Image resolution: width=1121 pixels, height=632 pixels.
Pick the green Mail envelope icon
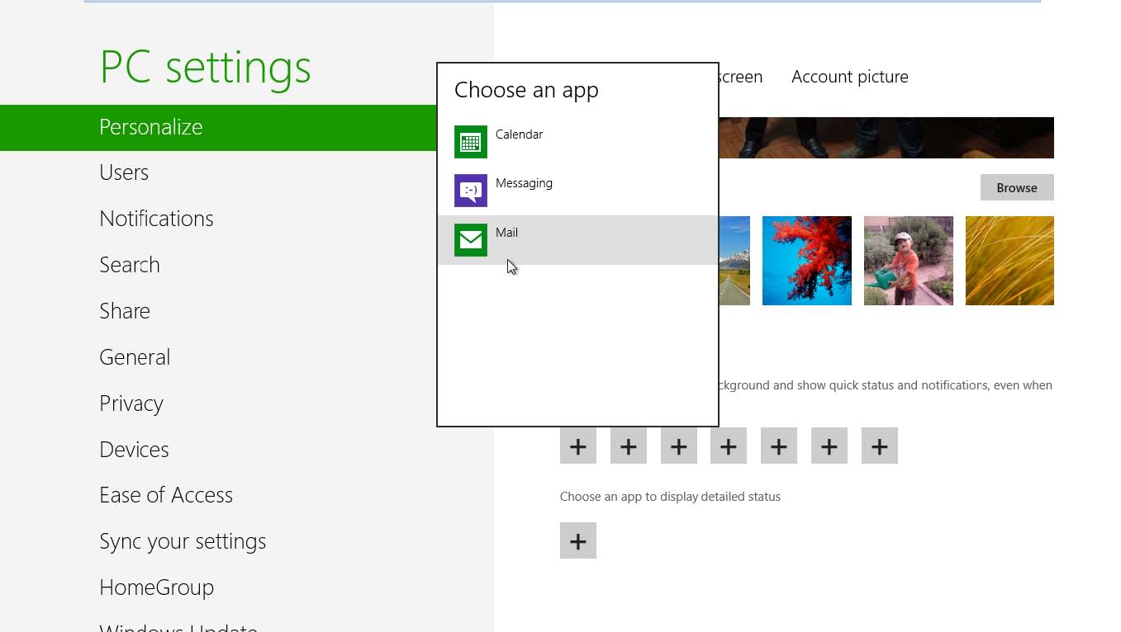click(471, 240)
